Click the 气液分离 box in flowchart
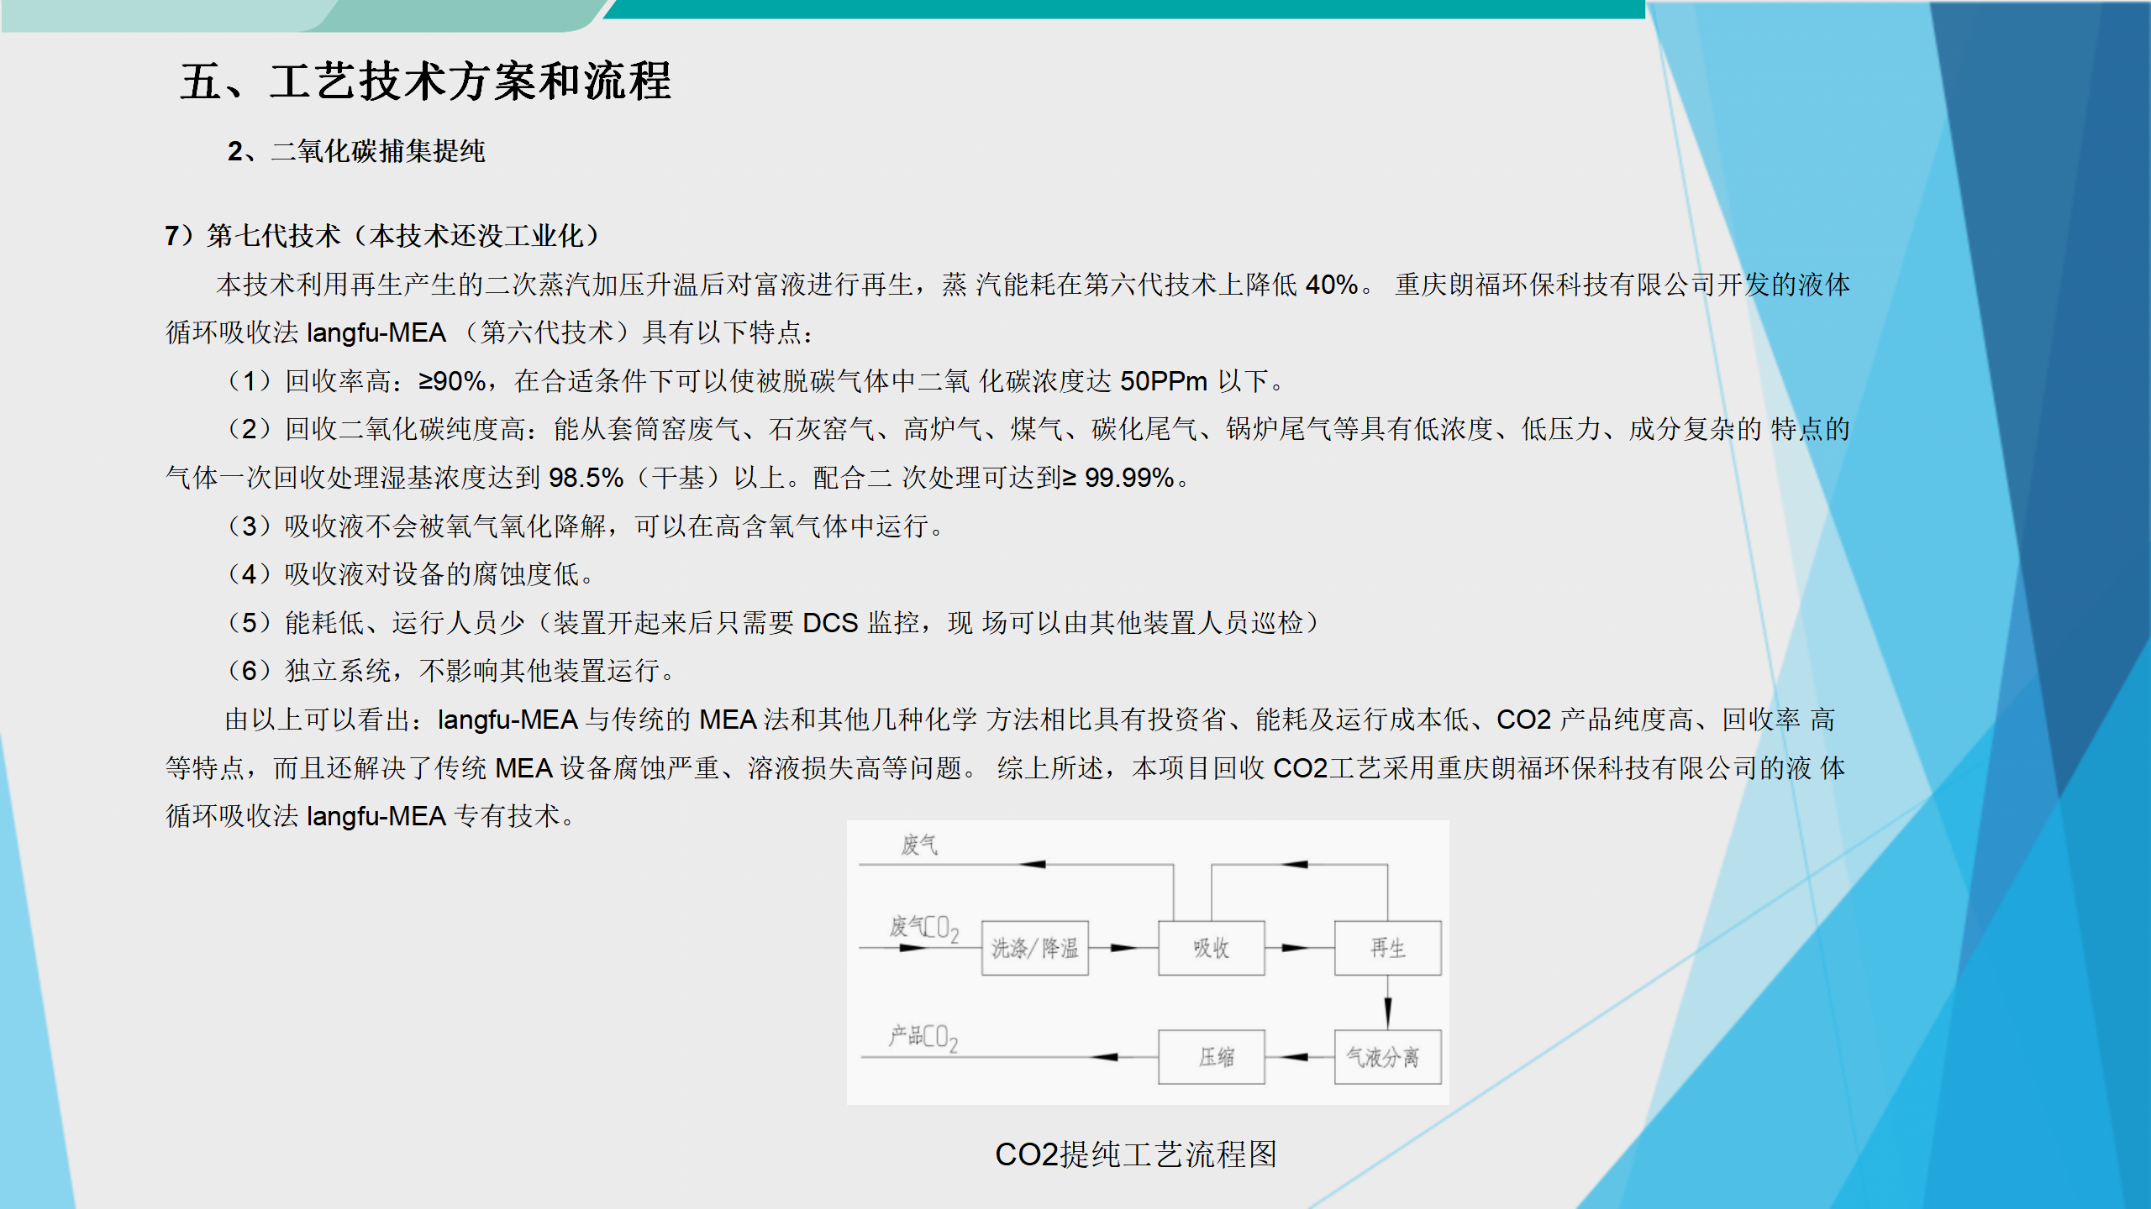Screen dimensions: 2151x1209 (1387, 1057)
